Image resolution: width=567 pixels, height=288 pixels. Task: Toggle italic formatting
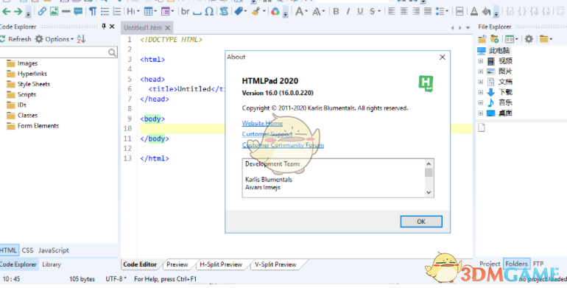[348, 11]
